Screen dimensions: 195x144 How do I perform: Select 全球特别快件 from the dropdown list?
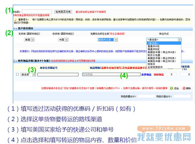pyautogui.click(x=164, y=67)
